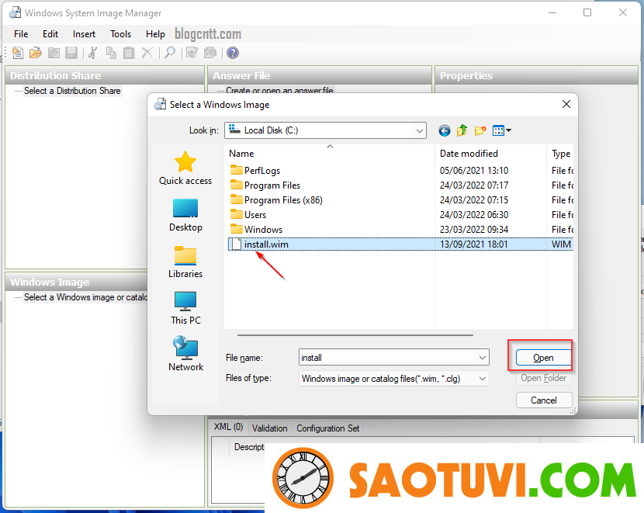Click the Create New Folder icon
This screenshot has width=644, height=513.
click(480, 130)
